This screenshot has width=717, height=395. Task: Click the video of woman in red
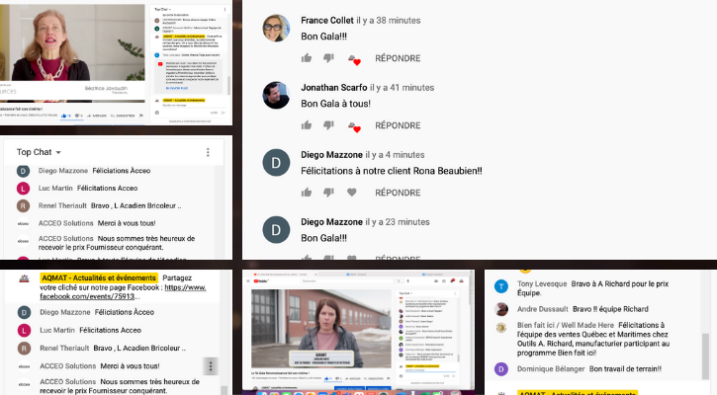point(73,43)
